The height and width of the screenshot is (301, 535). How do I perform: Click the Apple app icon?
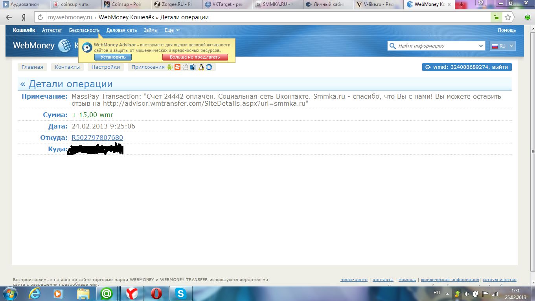185,67
